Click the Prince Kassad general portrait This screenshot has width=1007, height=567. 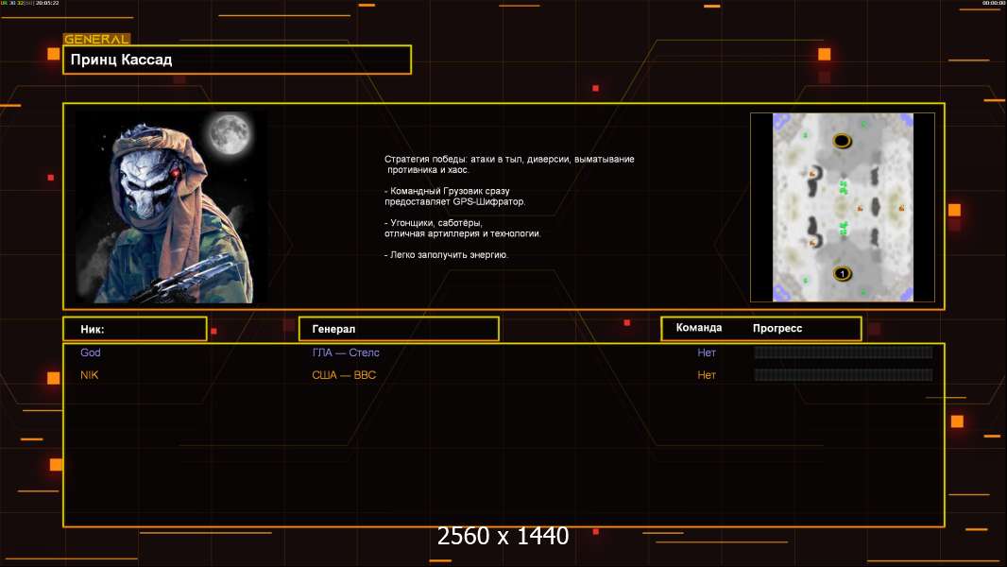tap(170, 206)
